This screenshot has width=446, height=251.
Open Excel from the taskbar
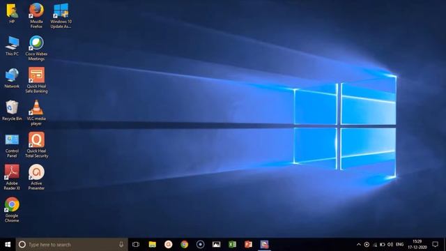[232, 245]
